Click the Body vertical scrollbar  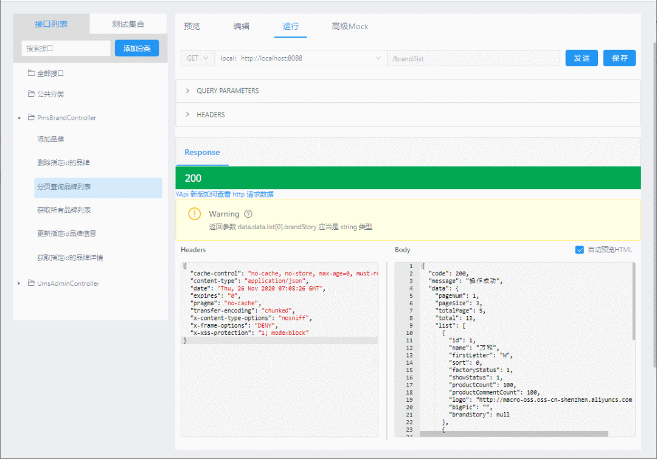pyautogui.click(x=633, y=301)
